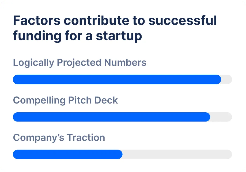This screenshot has height=172, width=246.
Task: Click the word 'Numbers' in the first label
Action: point(125,63)
